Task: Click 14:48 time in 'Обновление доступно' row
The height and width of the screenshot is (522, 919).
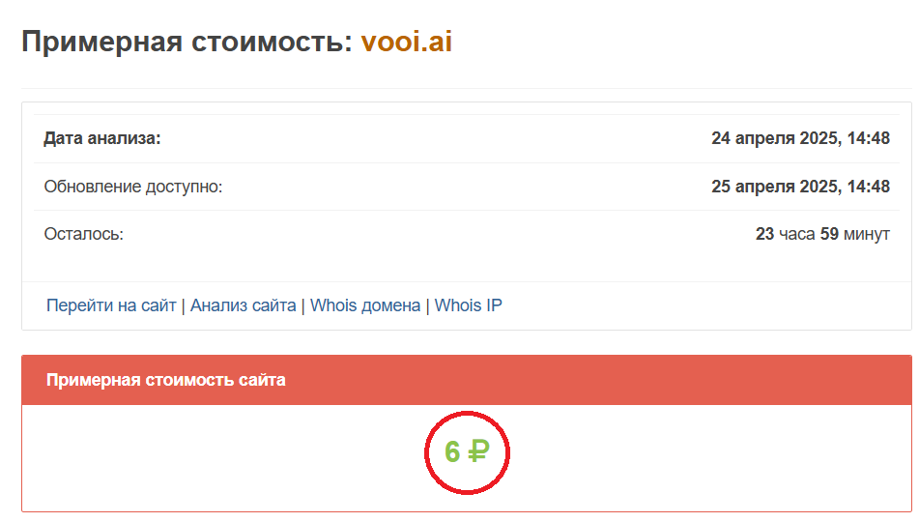Action: click(x=867, y=186)
